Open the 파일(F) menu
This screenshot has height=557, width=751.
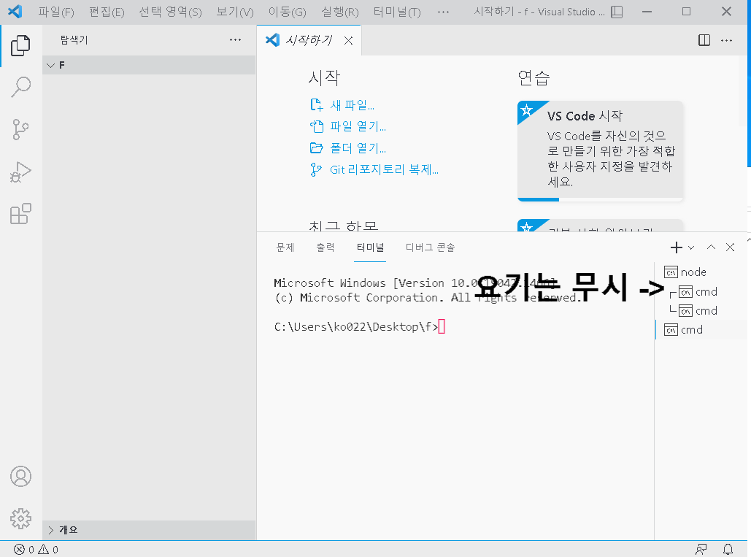pos(56,12)
